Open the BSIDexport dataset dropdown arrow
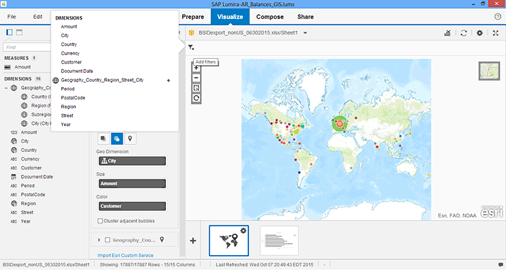The height and width of the screenshot is (270, 506). click(306, 32)
